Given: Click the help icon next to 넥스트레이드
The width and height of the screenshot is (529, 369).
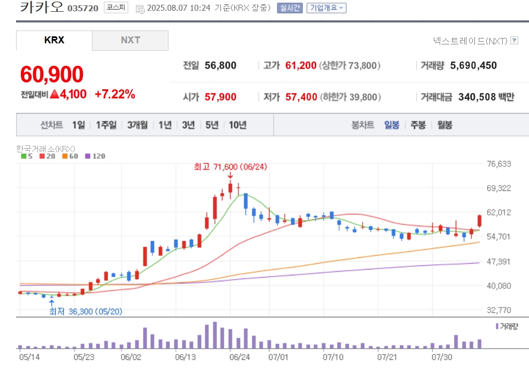Looking at the screenshot, I should [x=514, y=41].
